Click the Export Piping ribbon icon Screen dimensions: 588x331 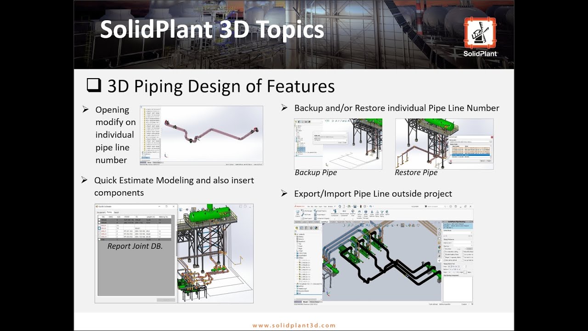point(377,213)
